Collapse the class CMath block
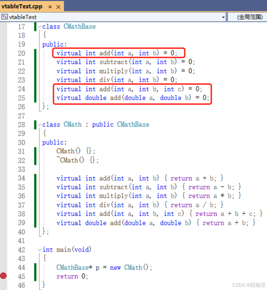The width and height of the screenshot is (267, 290). [x=40, y=125]
